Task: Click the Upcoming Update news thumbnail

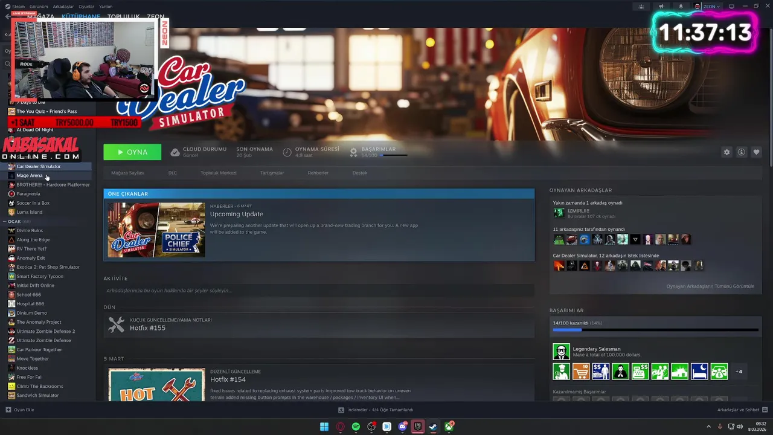Action: point(156,230)
